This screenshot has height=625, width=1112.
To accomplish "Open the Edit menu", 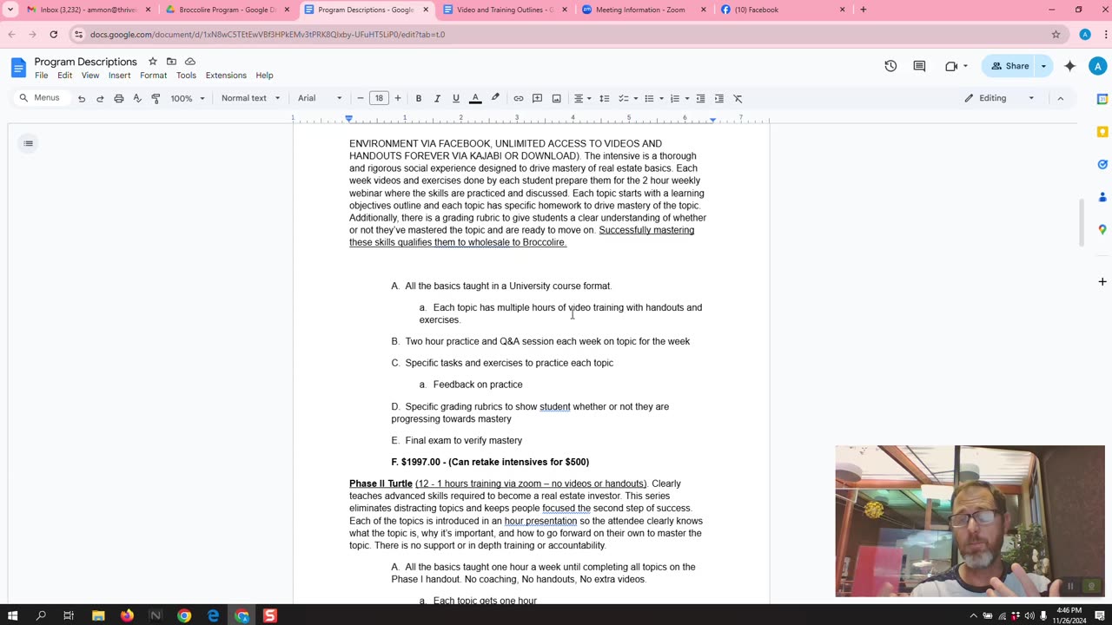I will point(65,76).
